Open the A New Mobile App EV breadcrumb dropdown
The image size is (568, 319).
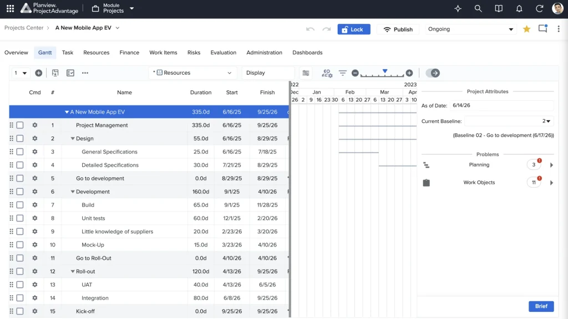point(118,28)
